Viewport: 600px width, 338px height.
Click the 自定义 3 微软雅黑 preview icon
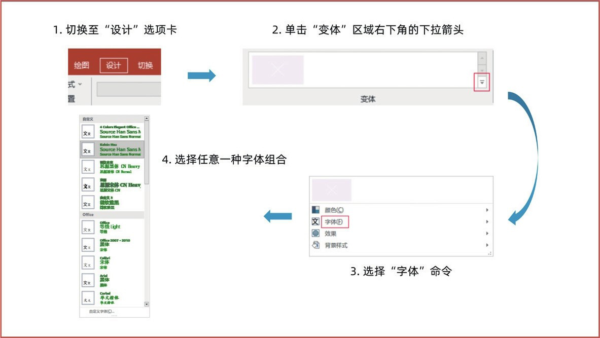pos(88,203)
